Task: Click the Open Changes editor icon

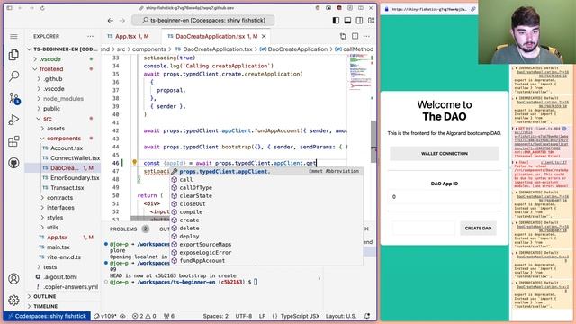Action: tap(343, 36)
